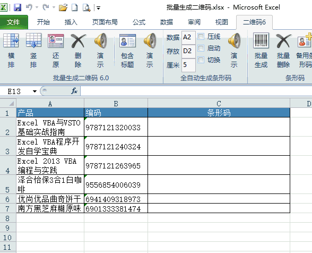Image resolution: width=312 pixels, height=253 pixels.
Task: Select cell with code 9787121263965
Action: coord(116,165)
